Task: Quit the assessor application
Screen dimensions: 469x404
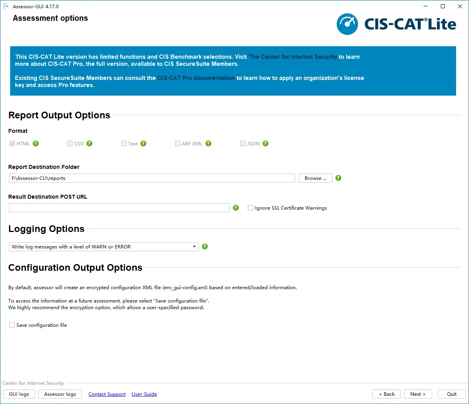Action: pyautogui.click(x=452, y=394)
